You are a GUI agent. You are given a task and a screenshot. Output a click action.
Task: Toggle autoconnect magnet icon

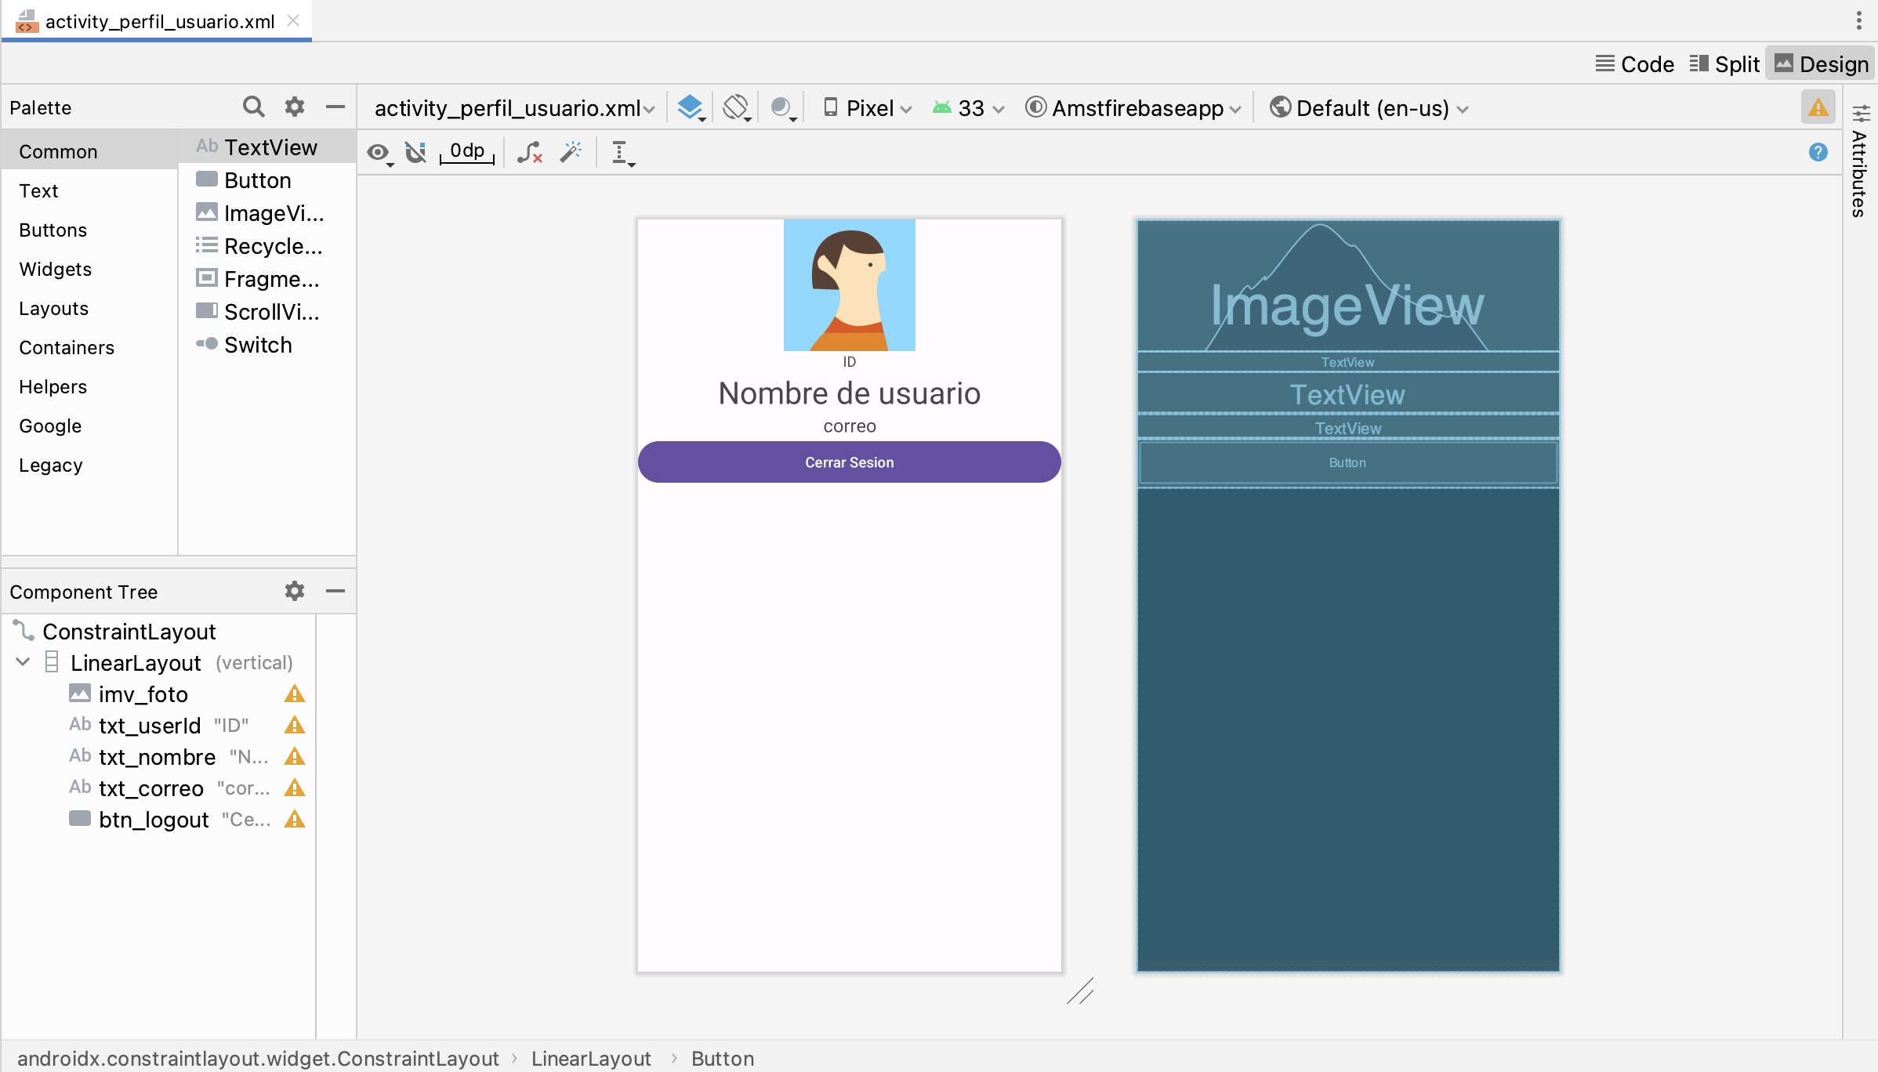click(415, 152)
